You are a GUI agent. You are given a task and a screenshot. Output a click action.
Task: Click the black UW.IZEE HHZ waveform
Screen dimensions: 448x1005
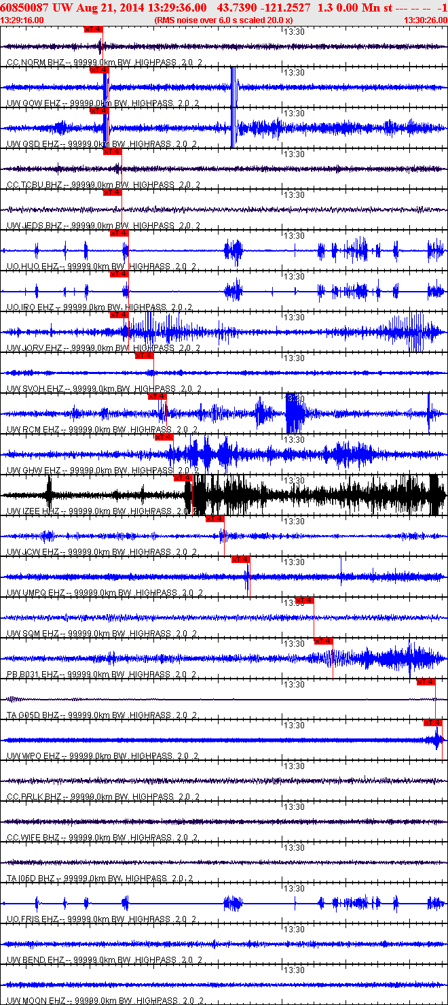(x=224, y=495)
